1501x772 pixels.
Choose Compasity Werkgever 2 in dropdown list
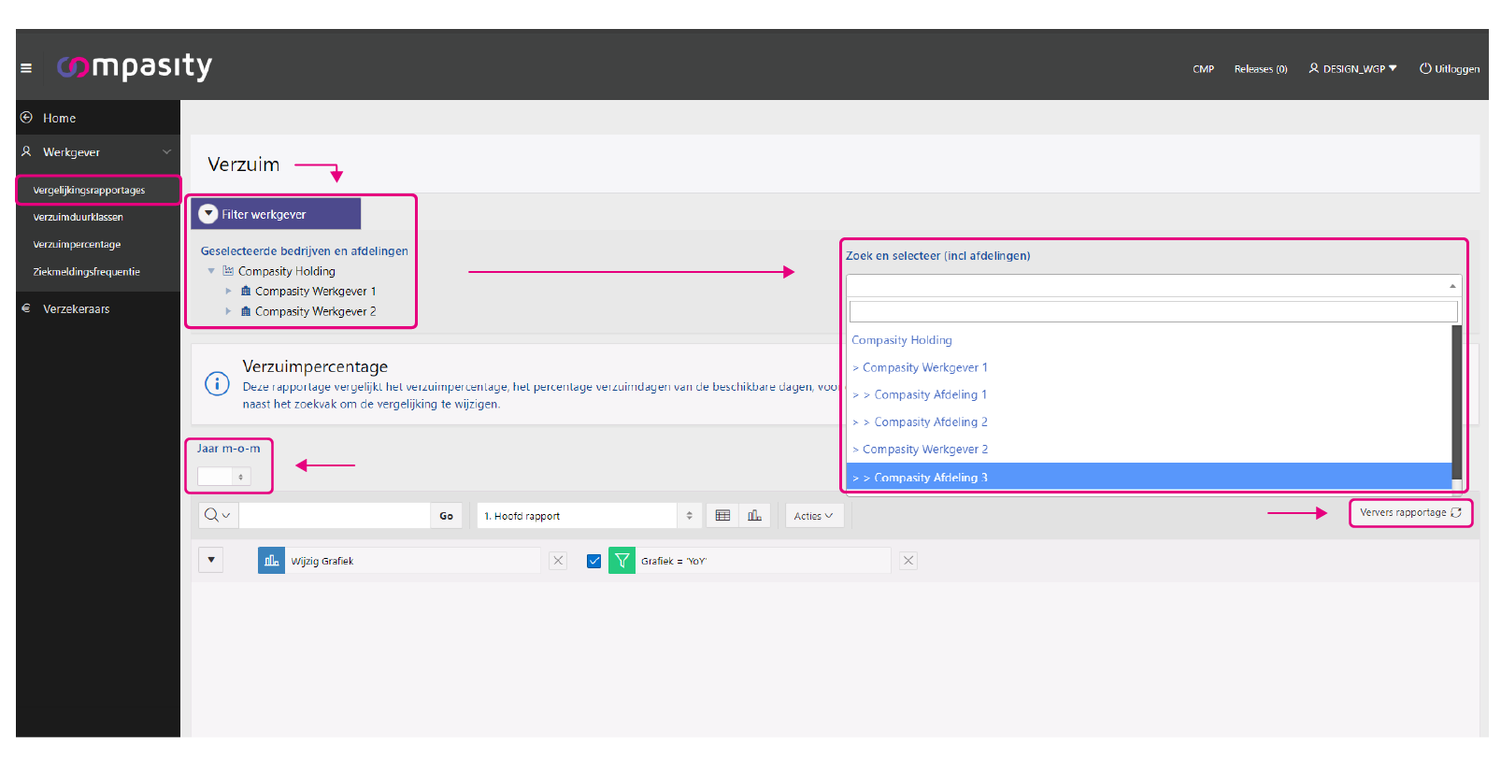click(1149, 449)
